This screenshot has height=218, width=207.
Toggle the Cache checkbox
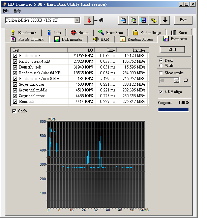[14, 111]
